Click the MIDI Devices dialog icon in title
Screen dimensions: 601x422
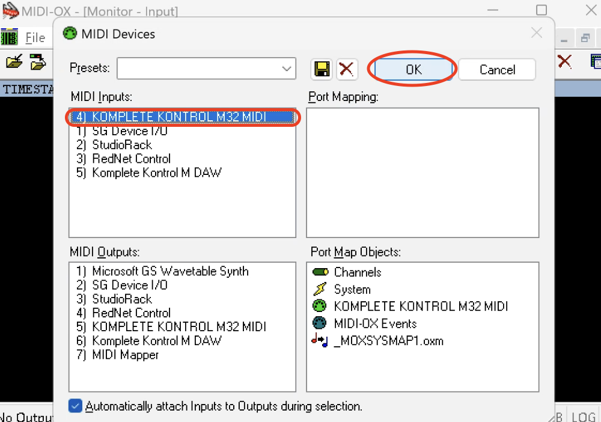click(x=70, y=34)
